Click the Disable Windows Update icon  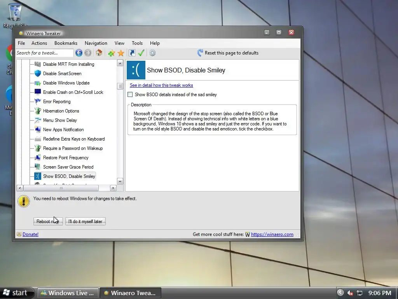pos(38,83)
